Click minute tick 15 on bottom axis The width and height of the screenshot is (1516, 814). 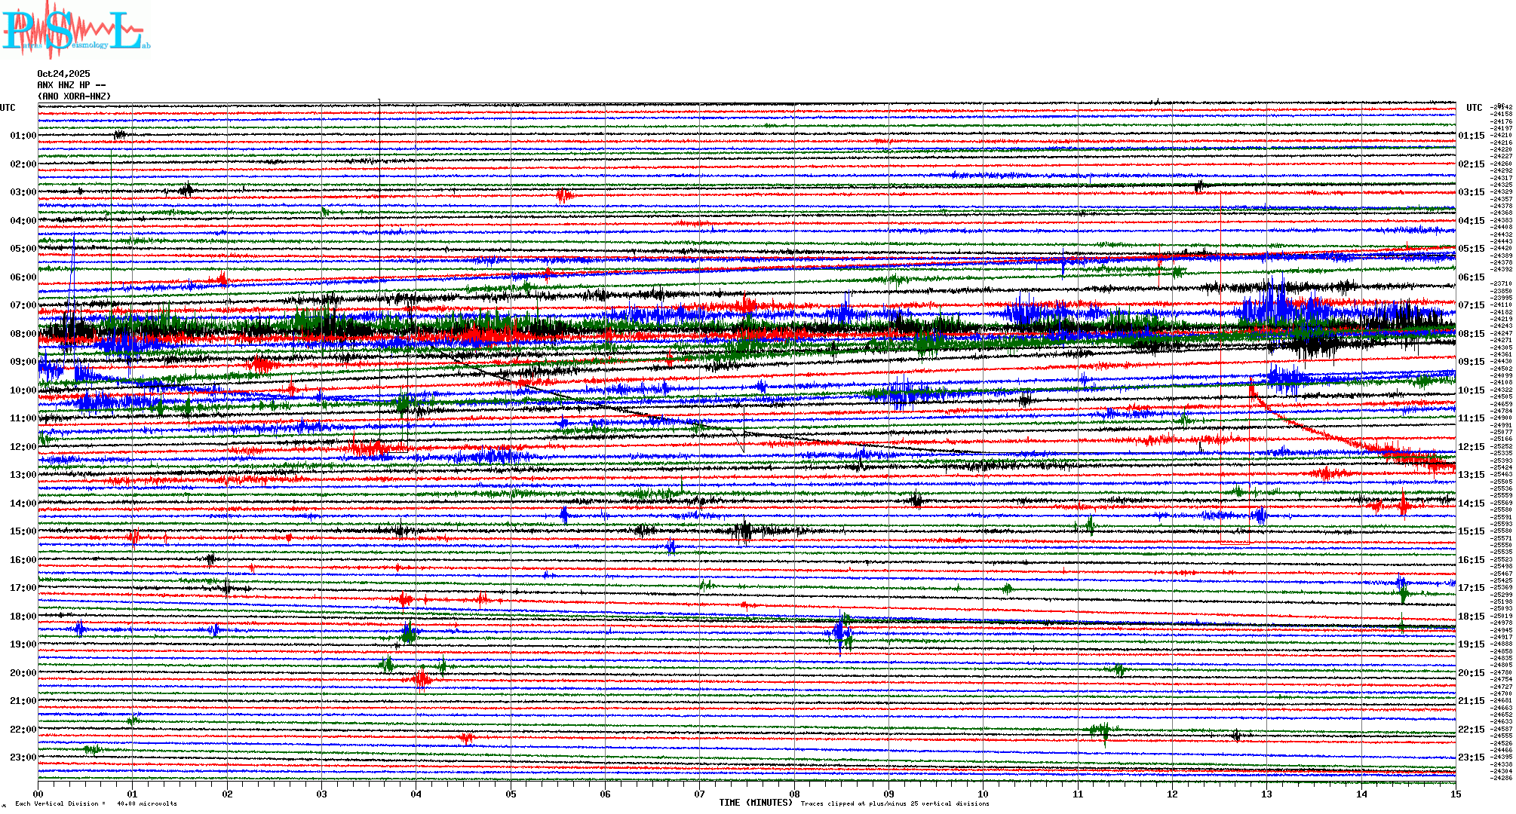coord(1455,794)
